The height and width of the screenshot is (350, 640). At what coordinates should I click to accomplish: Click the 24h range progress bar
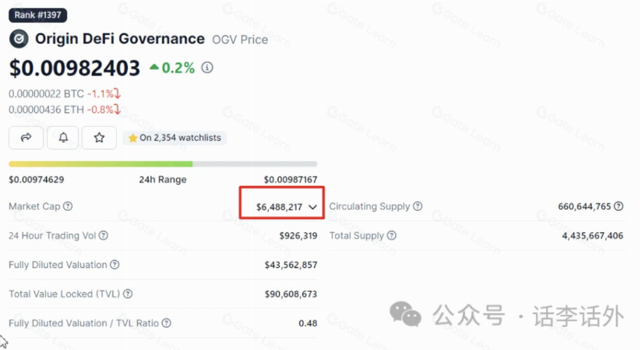coord(163,164)
